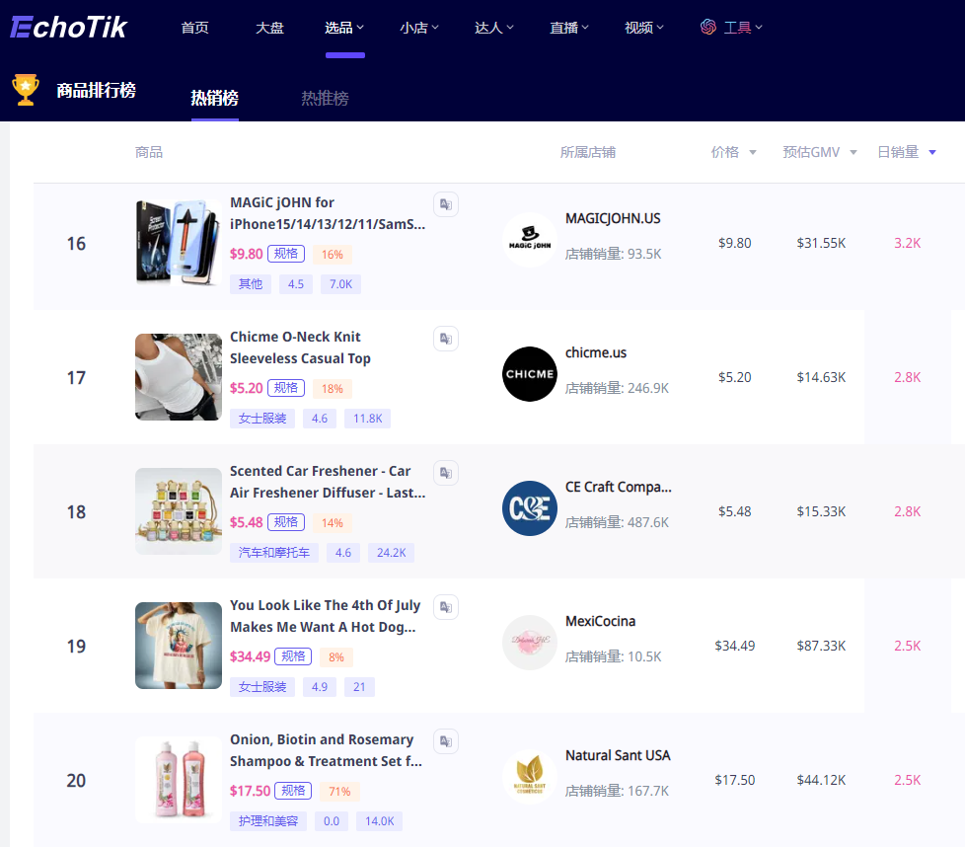Translate the 4th Of July shirt title
Image resolution: width=965 pixels, height=847 pixels.
pos(445,607)
